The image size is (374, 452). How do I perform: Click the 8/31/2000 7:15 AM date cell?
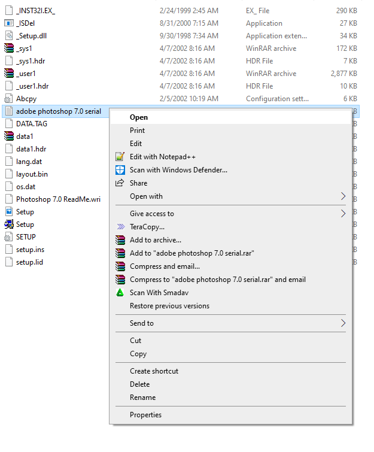(x=189, y=23)
